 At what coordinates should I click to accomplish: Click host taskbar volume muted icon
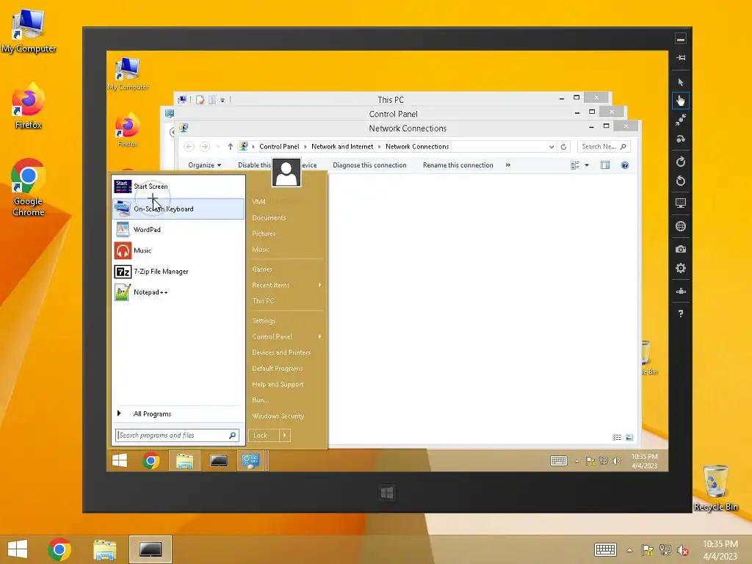pos(682,550)
